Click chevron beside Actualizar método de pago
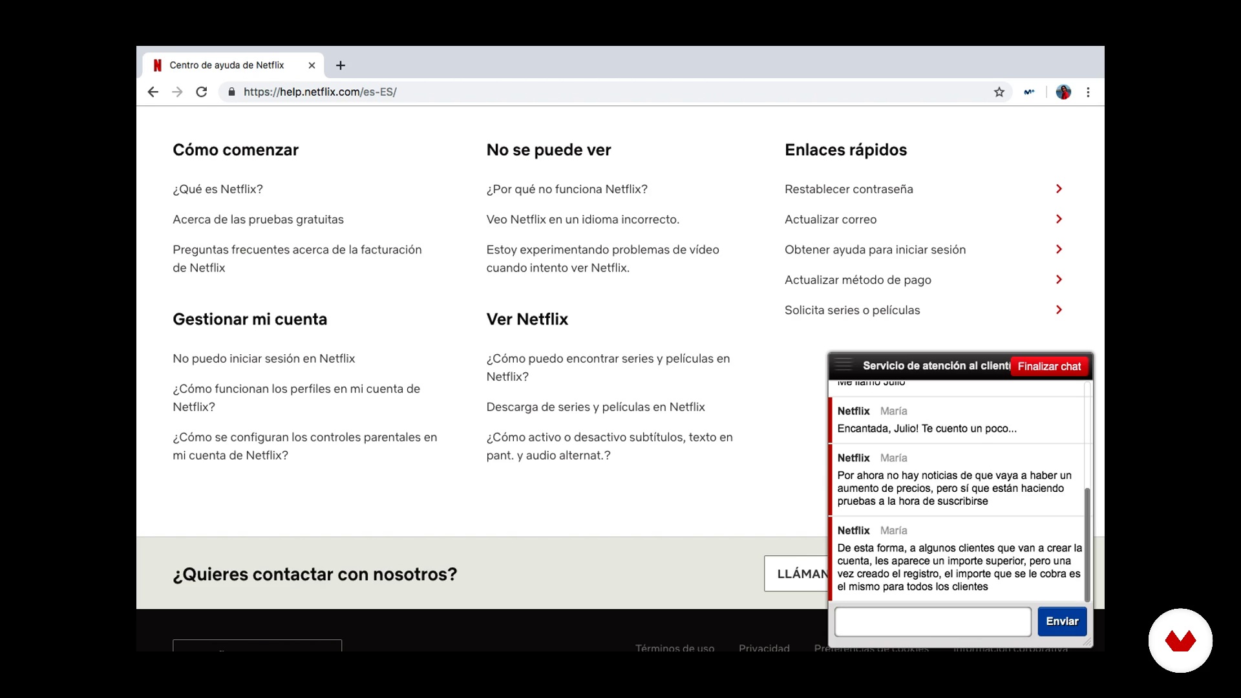 [1059, 280]
